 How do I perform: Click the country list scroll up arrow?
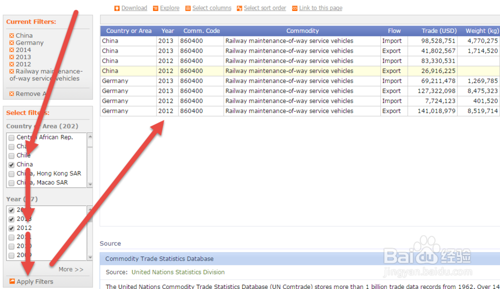(x=90, y=137)
